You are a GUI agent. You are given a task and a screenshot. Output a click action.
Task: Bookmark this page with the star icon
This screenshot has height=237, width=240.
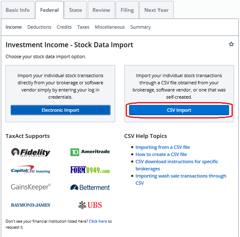(x=231, y=44)
